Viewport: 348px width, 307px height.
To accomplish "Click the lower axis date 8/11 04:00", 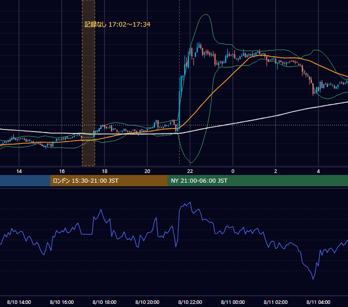I will tap(318, 302).
